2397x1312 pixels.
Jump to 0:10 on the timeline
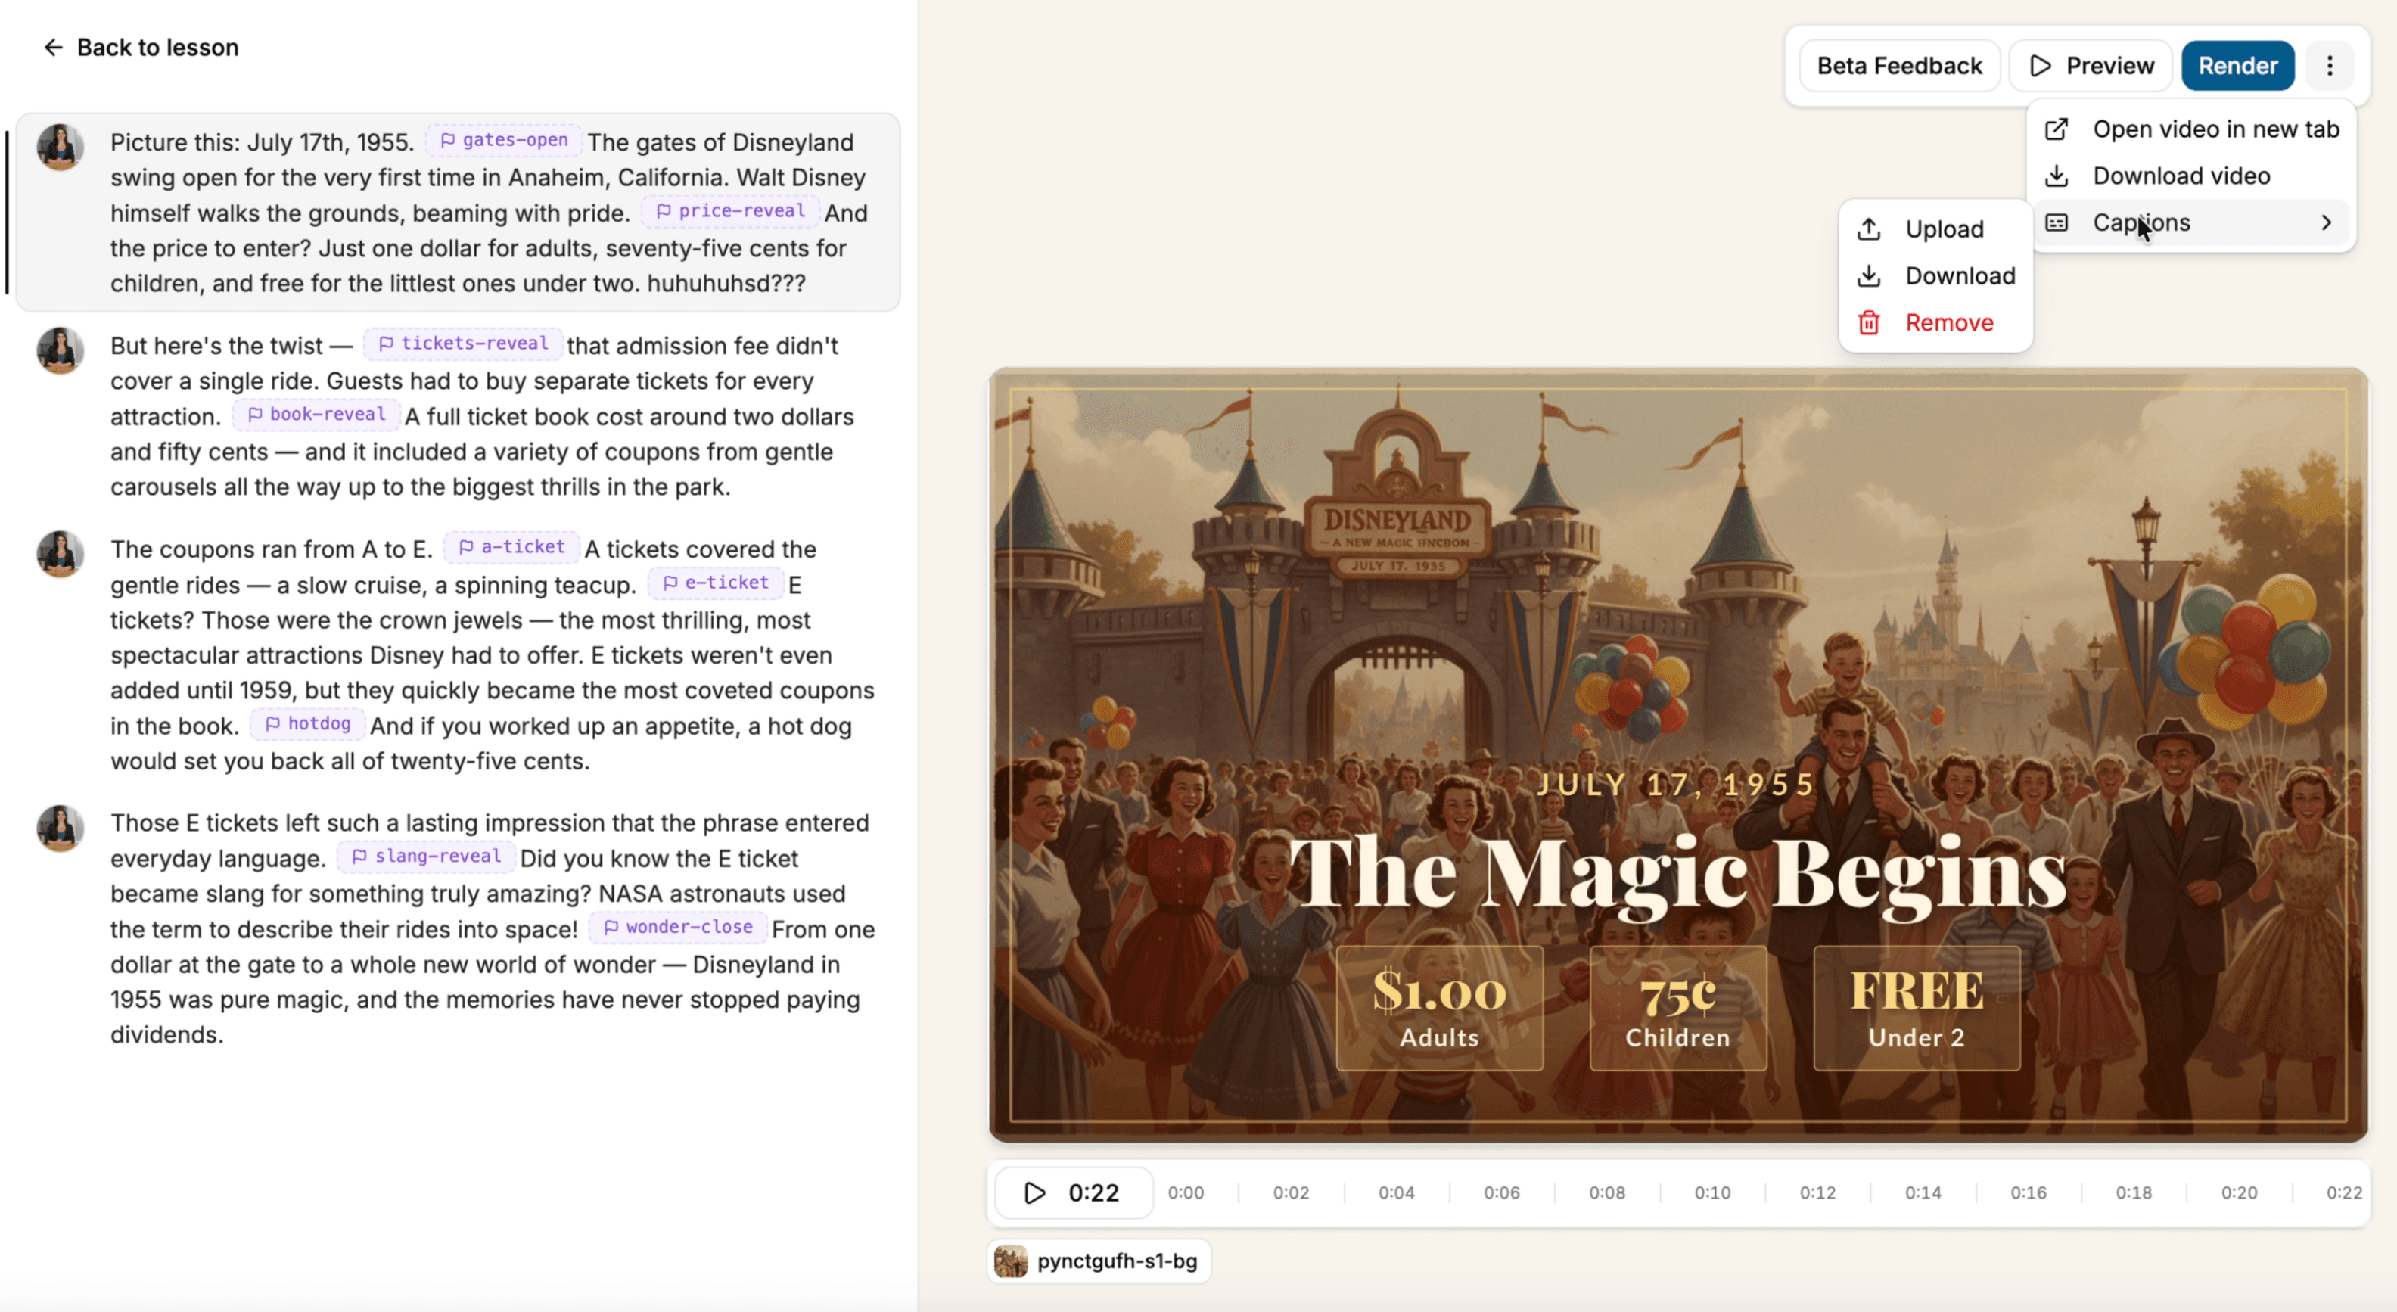tap(1712, 1192)
